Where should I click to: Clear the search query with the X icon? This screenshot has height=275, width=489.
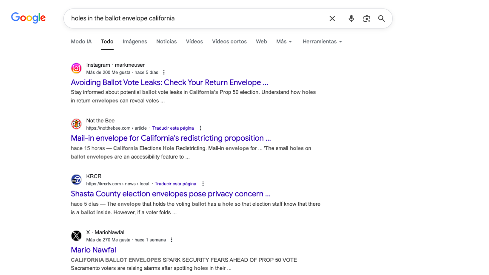(x=332, y=19)
